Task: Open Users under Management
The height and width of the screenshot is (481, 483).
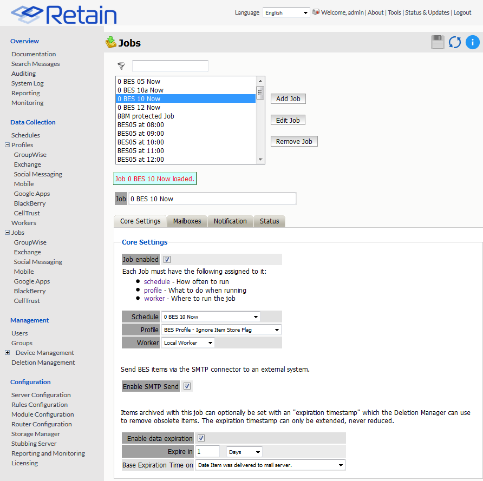Action: (x=19, y=333)
